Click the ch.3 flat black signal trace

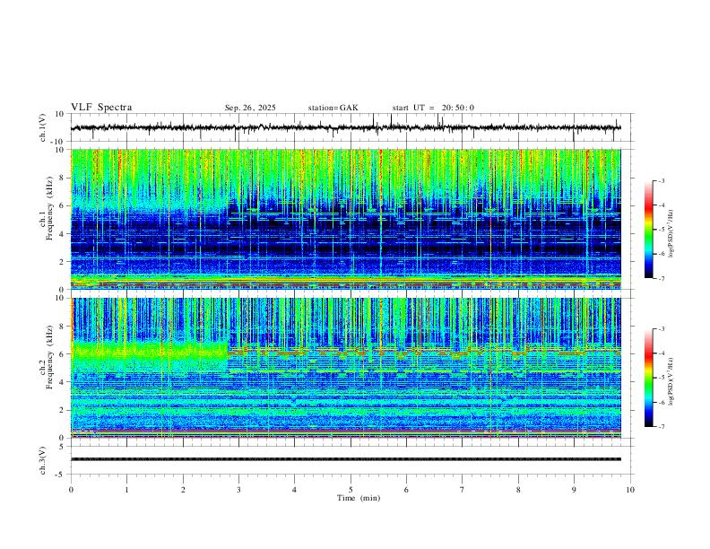(x=346, y=459)
